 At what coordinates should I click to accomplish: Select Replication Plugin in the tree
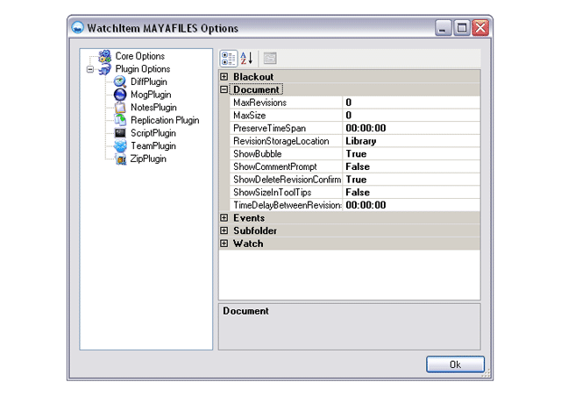(165, 121)
